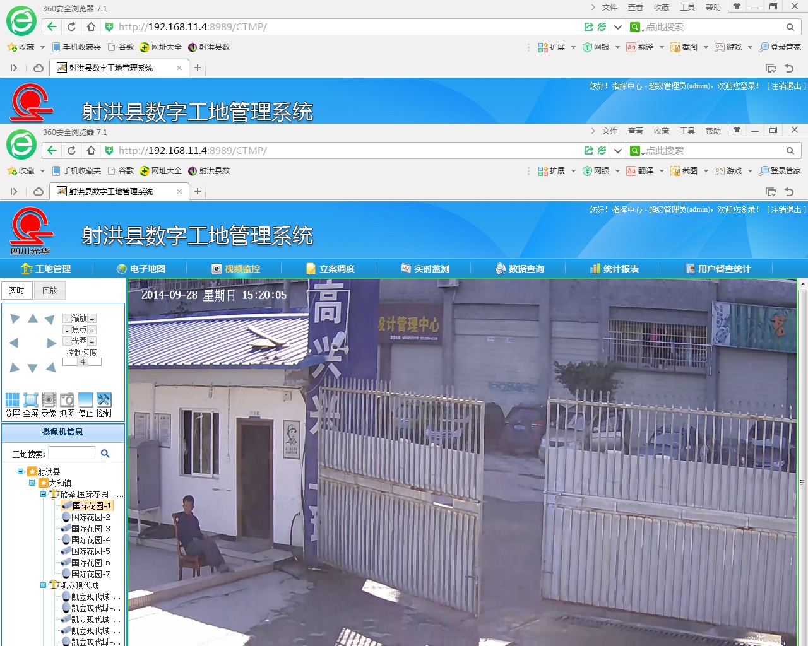Take a 抓图 snapshot of the video

(x=68, y=400)
